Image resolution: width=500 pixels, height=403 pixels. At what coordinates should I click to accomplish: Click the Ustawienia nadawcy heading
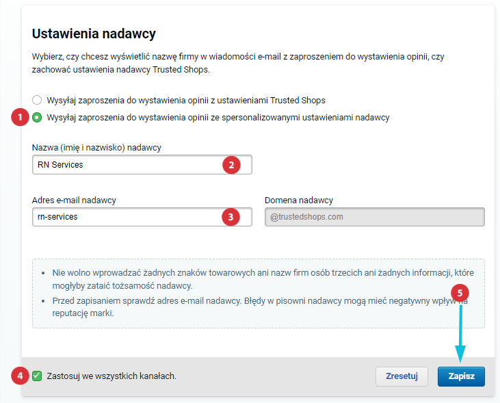94,34
